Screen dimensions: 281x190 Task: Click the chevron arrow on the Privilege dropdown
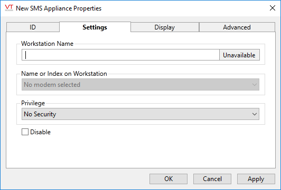tap(254, 114)
